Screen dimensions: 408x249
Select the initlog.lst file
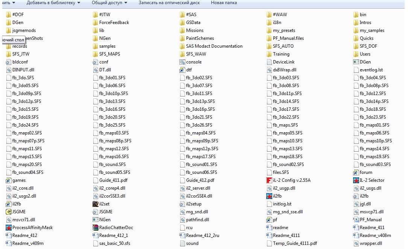[279, 204]
